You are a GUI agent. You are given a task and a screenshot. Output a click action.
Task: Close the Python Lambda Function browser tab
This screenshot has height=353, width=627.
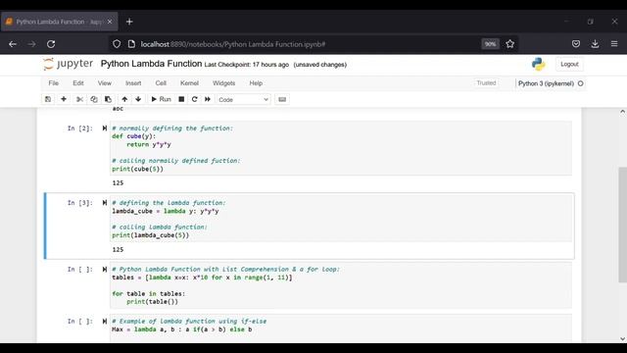pyautogui.click(x=110, y=22)
